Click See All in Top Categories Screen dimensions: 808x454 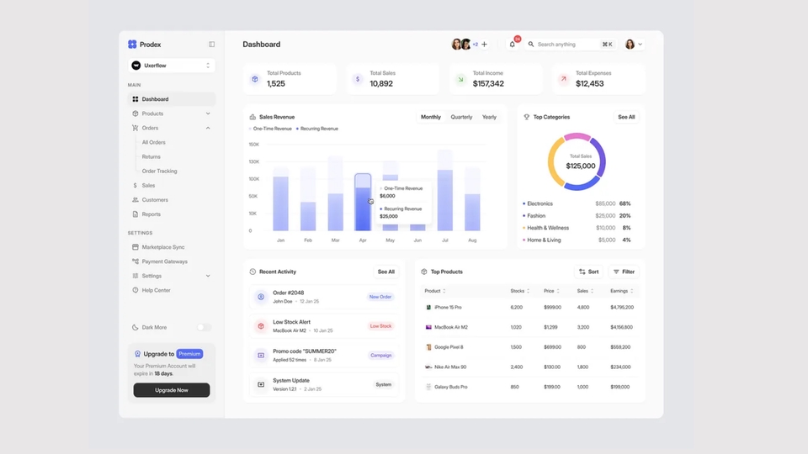click(x=626, y=117)
